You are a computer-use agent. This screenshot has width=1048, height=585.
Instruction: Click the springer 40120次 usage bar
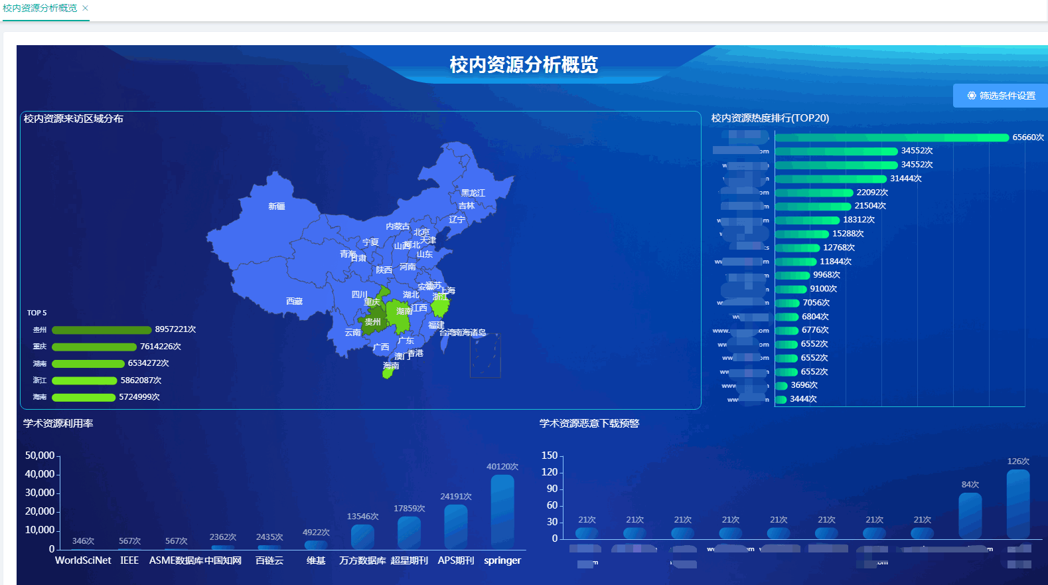point(502,511)
